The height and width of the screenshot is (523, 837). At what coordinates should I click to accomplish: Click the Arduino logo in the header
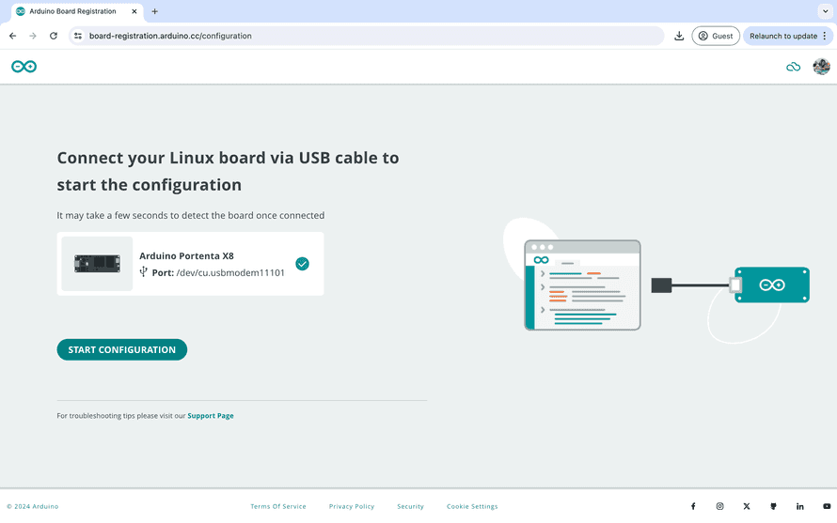24,67
